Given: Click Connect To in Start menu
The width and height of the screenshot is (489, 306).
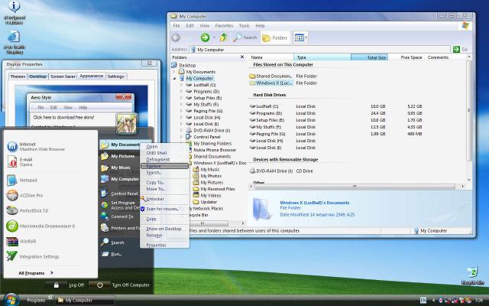Looking at the screenshot, I should click(x=117, y=216).
